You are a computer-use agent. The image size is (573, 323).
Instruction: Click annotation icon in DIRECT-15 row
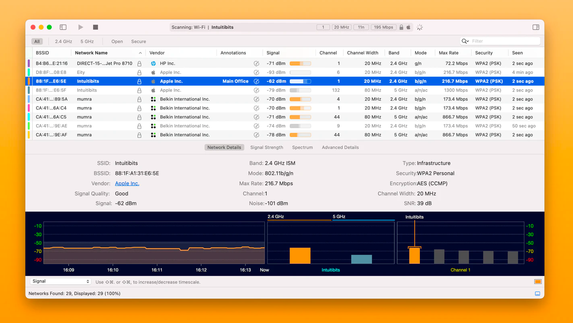pyautogui.click(x=256, y=63)
